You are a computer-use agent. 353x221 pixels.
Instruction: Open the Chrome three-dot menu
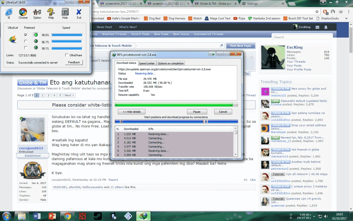click(349, 12)
